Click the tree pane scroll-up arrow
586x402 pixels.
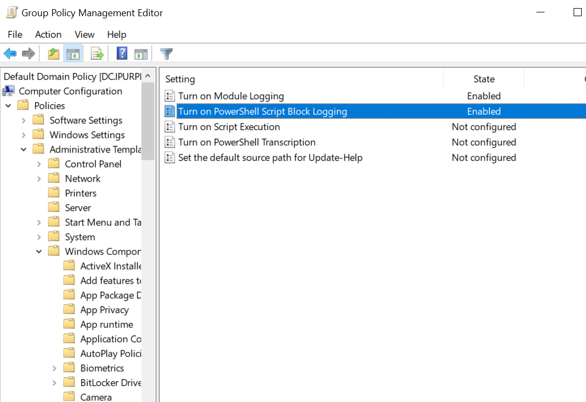pyautogui.click(x=148, y=76)
